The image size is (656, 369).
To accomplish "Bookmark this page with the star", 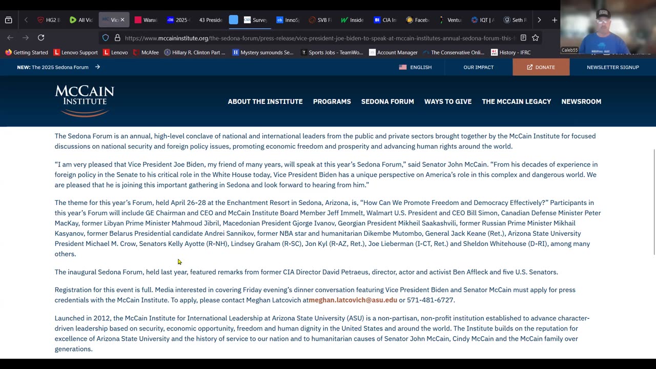I will 536,37.
